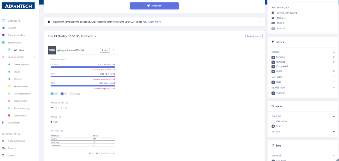The height and width of the screenshot is (161, 339).
Task: Open the Run #1 dropdown arrow
Action: 95,36
